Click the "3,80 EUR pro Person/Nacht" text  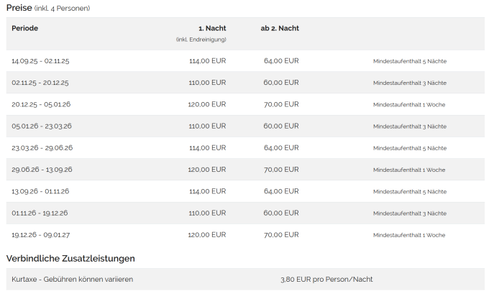click(x=326, y=279)
